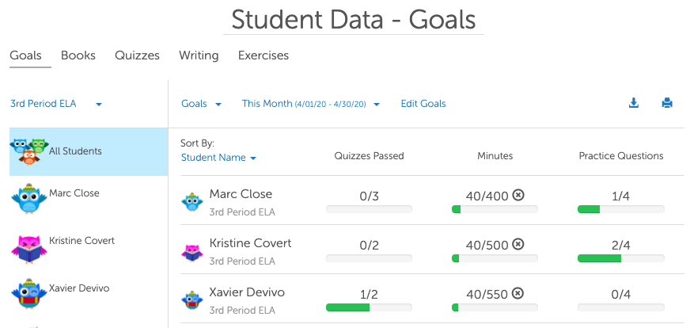Click Xavier Devivo's Quizzes Passed progress bar
The height and width of the screenshot is (328, 690).
(369, 307)
